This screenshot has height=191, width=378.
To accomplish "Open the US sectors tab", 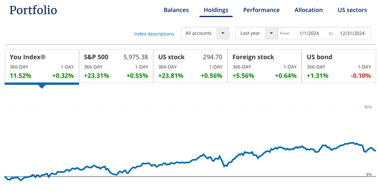I will [352, 10].
